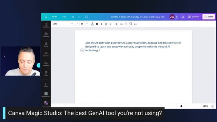
Task: Toggle underline formatting
Action: [x=106, y=24]
